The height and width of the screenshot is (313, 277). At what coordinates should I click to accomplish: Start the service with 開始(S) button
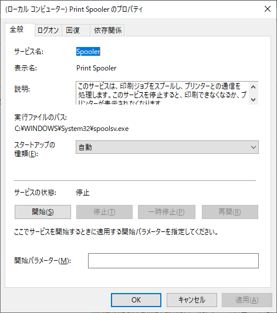point(43,212)
